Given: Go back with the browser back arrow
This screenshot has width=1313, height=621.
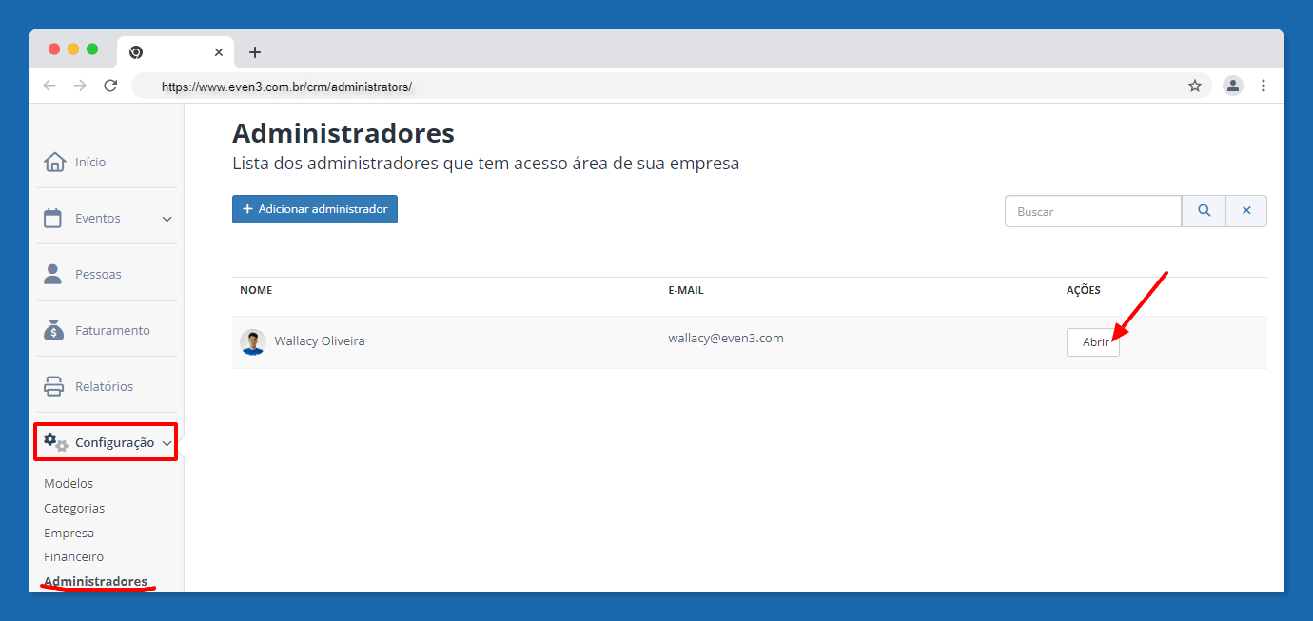Looking at the screenshot, I should pos(49,86).
